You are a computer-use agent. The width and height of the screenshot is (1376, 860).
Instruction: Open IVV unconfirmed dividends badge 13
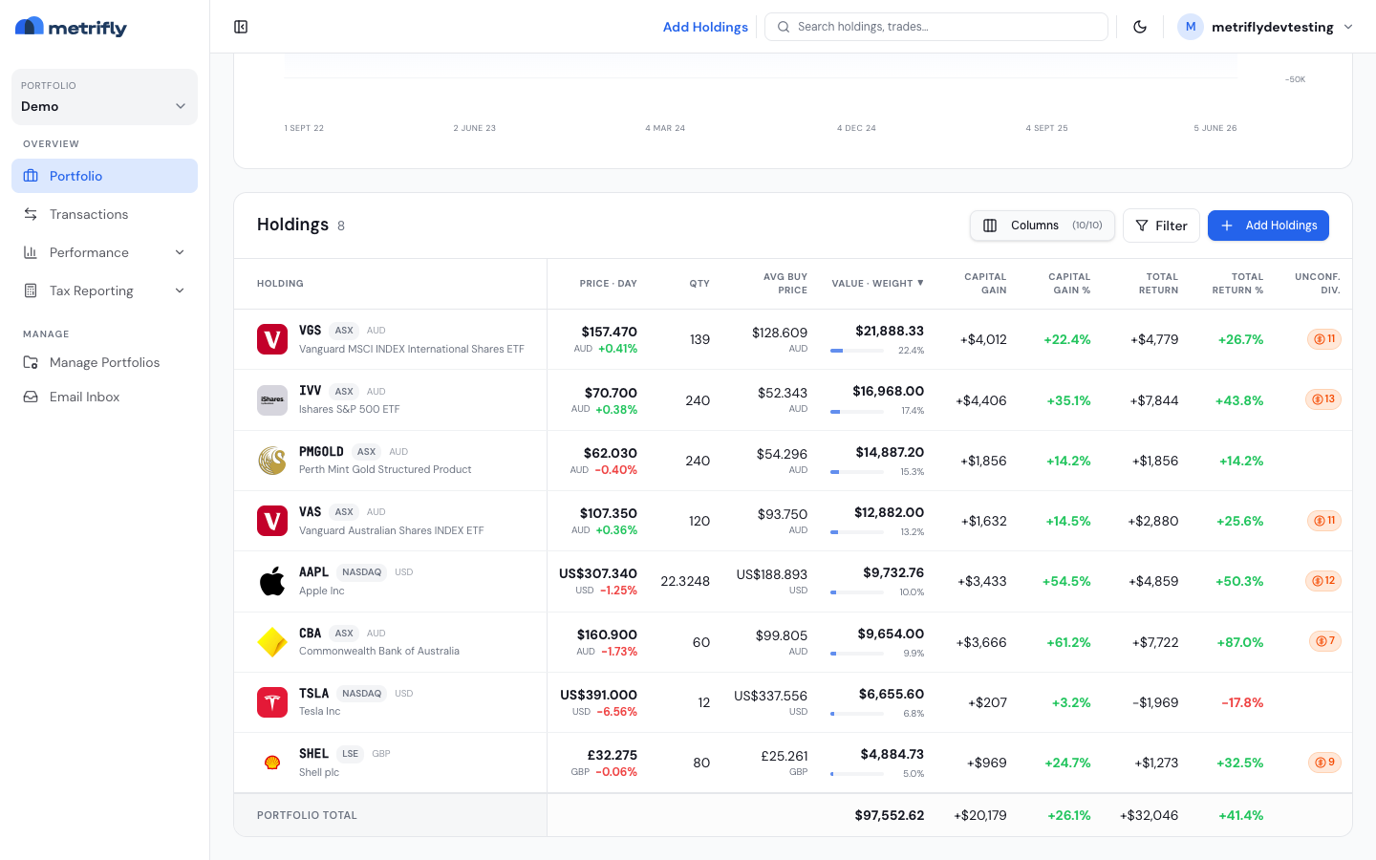tap(1323, 399)
